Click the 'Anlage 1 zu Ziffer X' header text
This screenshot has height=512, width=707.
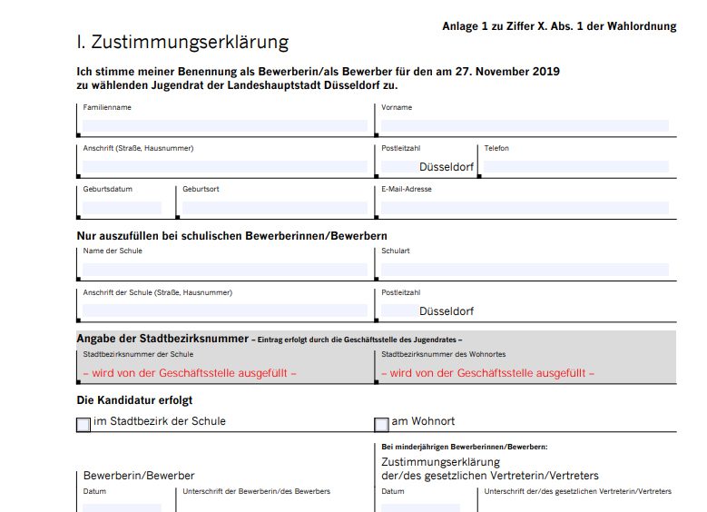558,26
